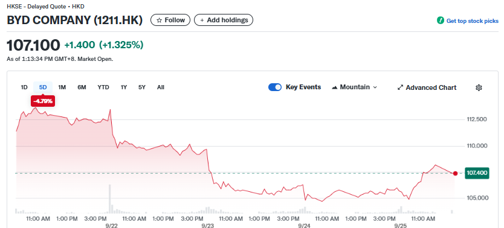Open the Advanced Chart view

tap(427, 87)
